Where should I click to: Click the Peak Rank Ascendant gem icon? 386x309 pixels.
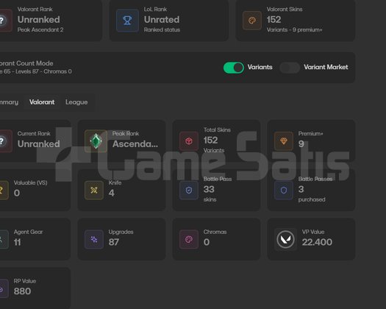tap(96, 141)
